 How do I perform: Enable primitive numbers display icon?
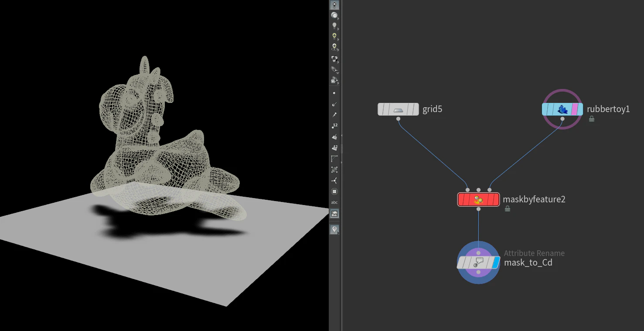(334, 147)
